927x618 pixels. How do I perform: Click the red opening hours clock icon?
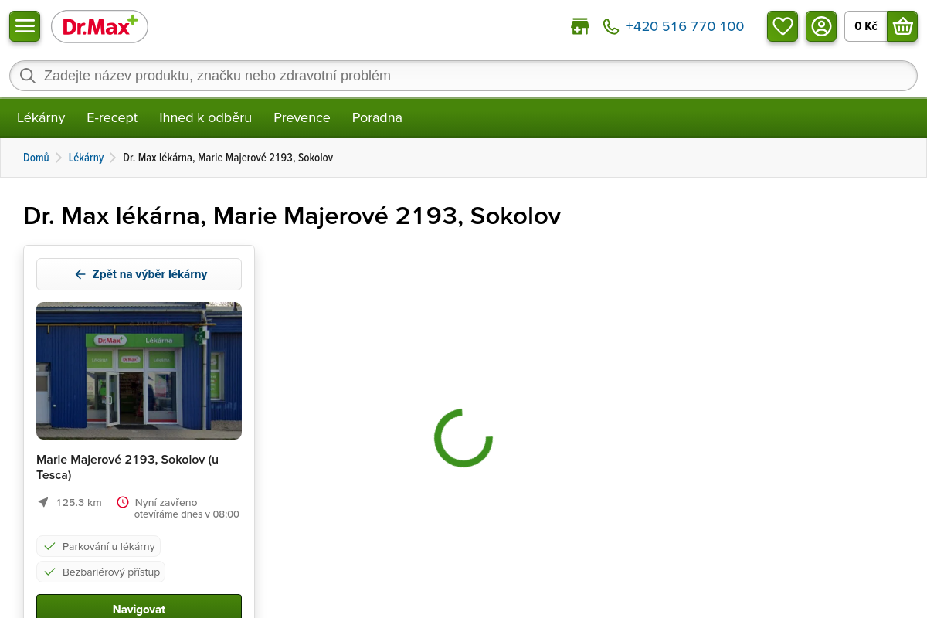[123, 502]
